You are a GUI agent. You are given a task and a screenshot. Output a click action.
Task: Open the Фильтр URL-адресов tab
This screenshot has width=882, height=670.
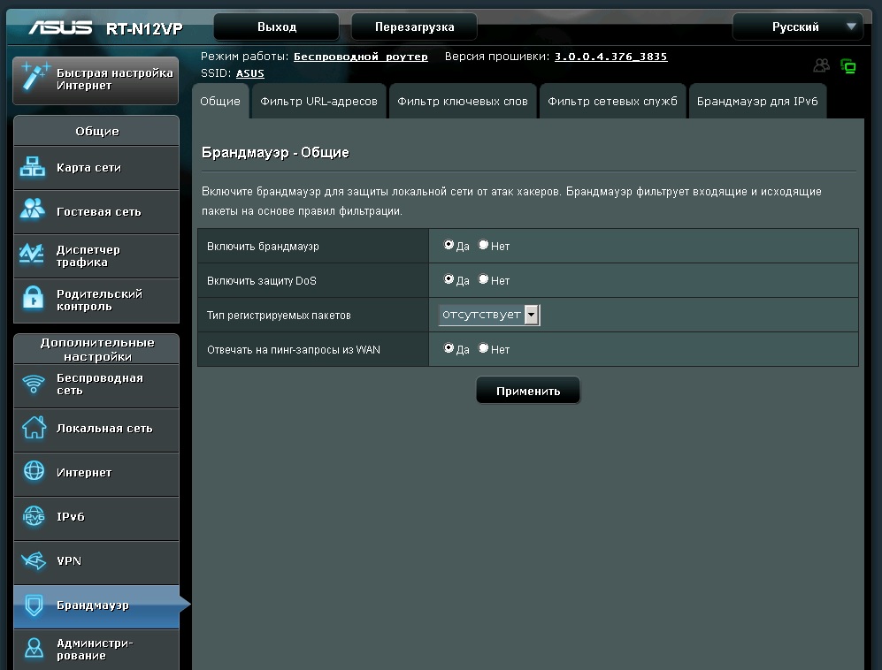(x=318, y=101)
